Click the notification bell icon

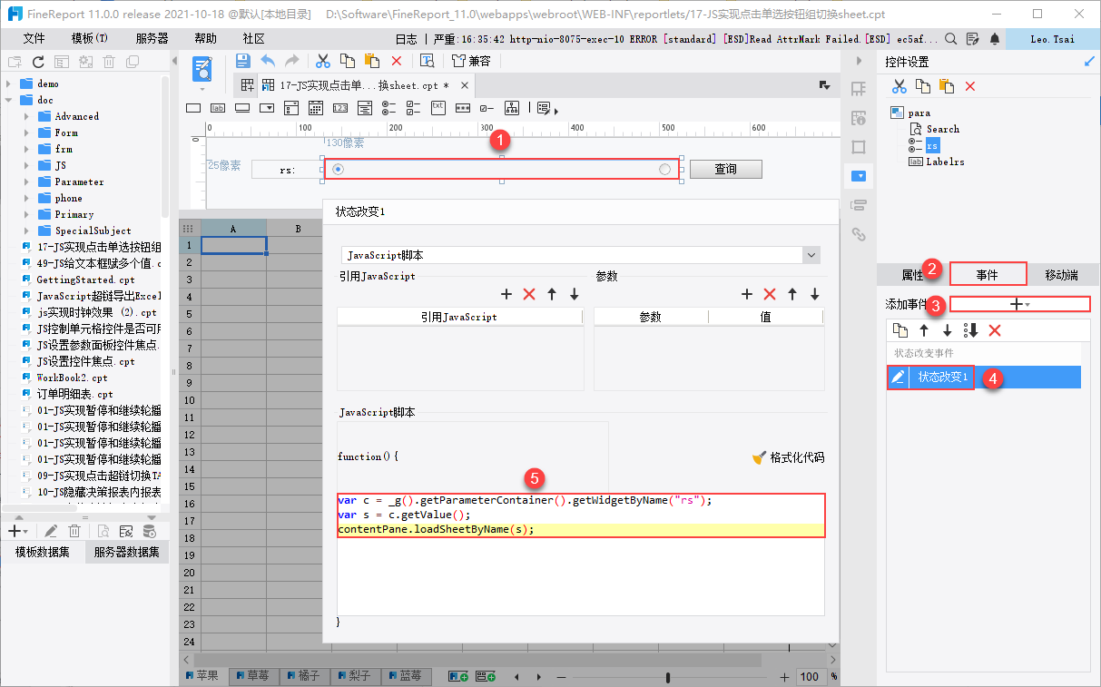pos(995,39)
